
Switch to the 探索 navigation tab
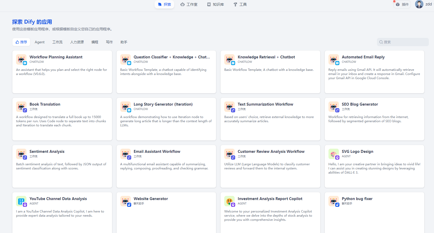pyautogui.click(x=164, y=4)
